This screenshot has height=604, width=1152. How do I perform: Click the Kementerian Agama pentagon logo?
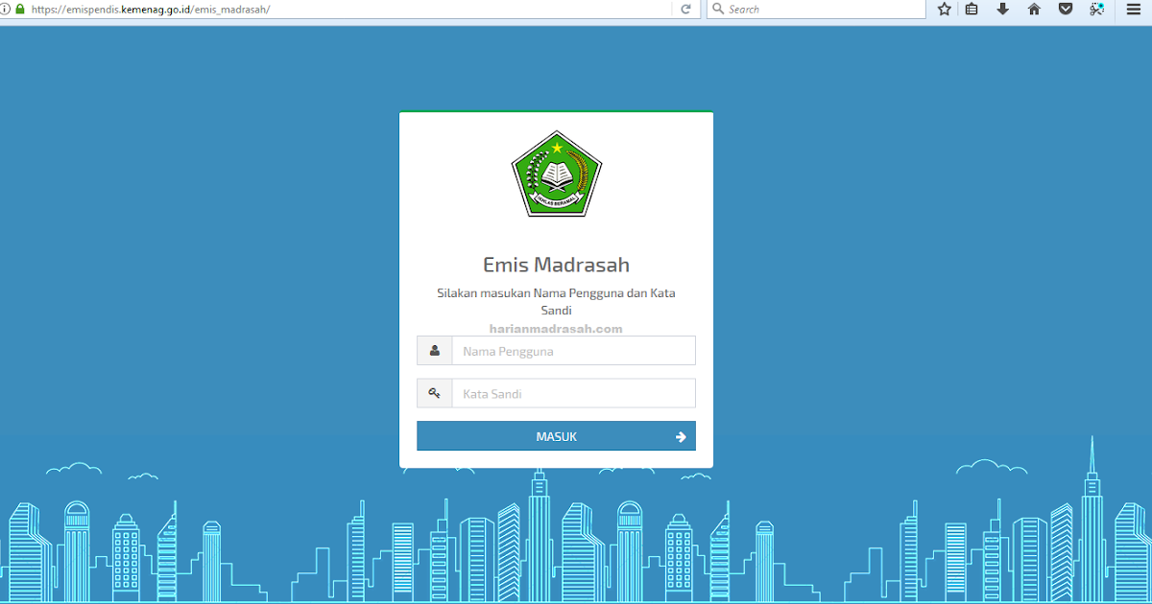pyautogui.click(x=556, y=174)
